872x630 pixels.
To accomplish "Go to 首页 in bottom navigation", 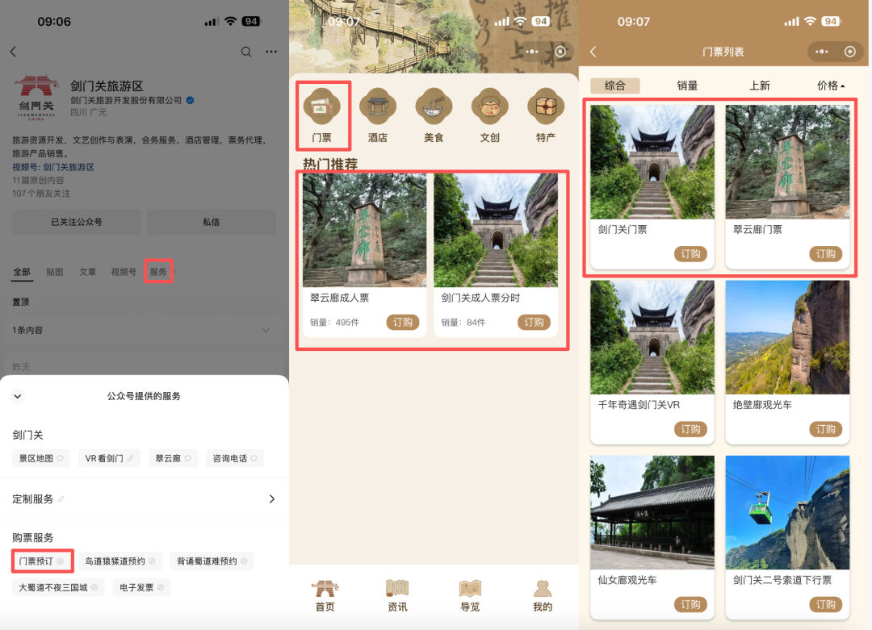I will point(325,595).
